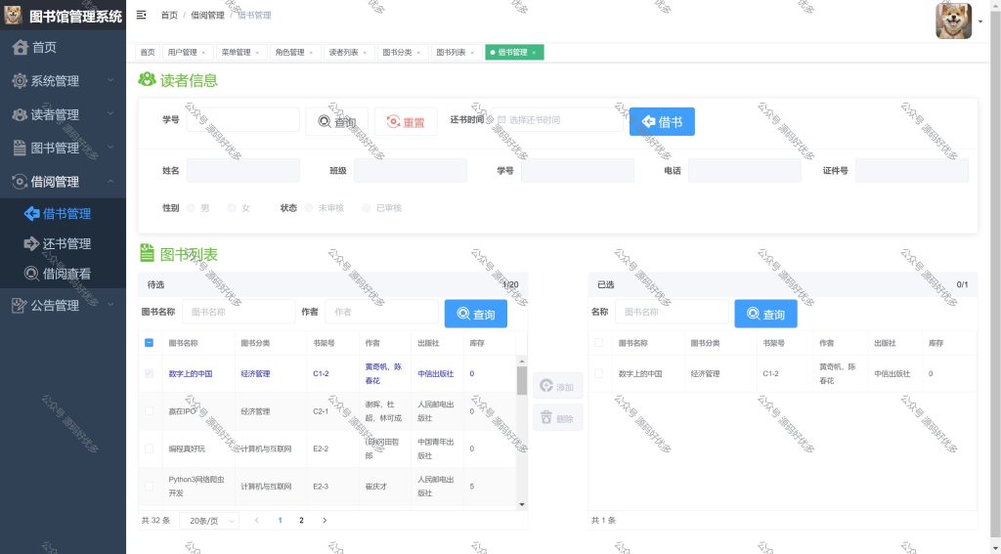The height and width of the screenshot is (554, 1001).
Task: Expand the 公告管理 sidebar menu
Action: point(63,305)
